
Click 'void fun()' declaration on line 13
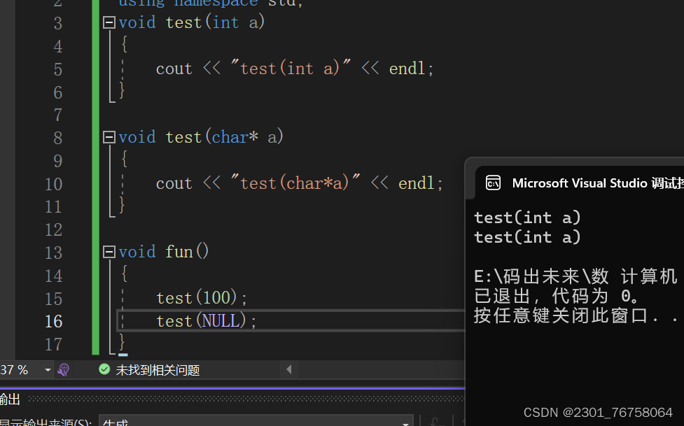[x=164, y=252]
